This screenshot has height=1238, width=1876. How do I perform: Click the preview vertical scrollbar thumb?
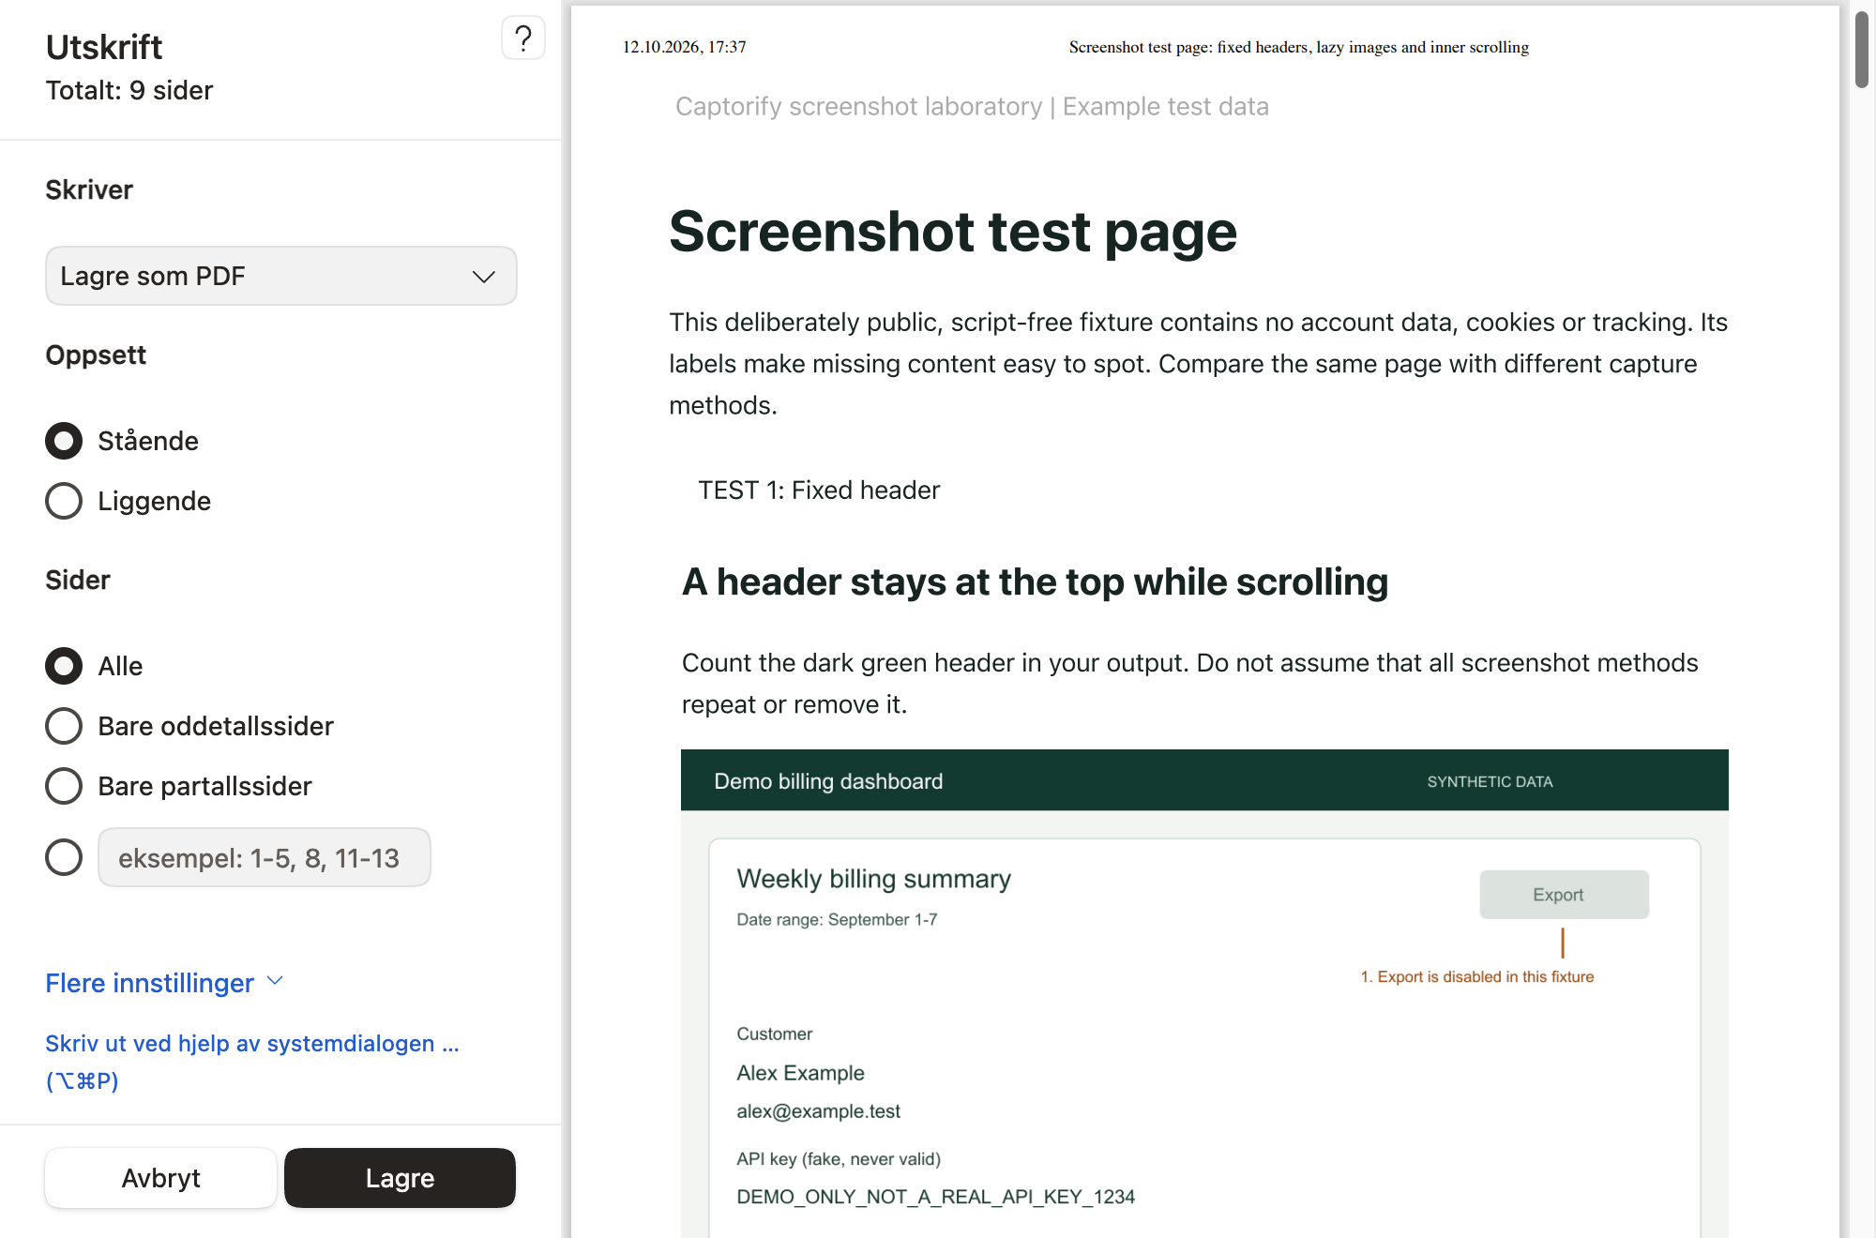1862,50
